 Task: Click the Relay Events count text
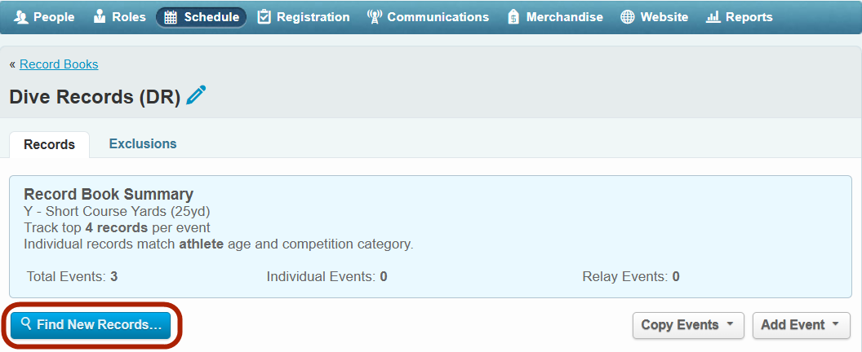point(630,276)
